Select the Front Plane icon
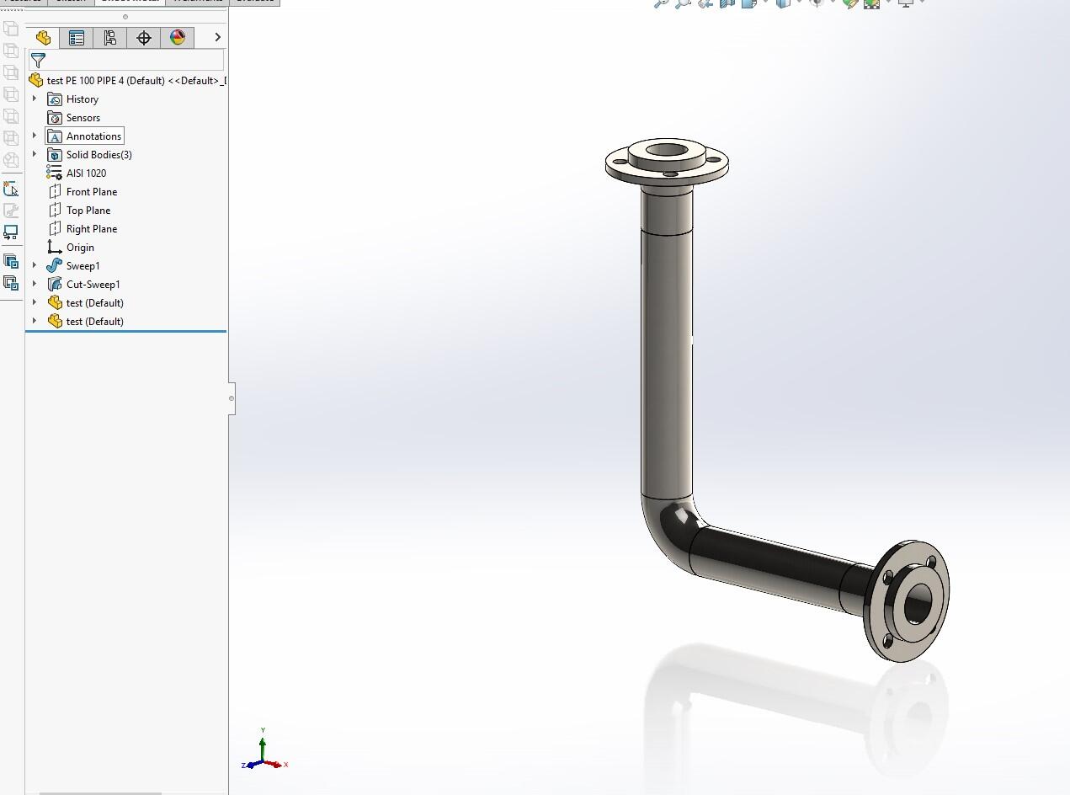The image size is (1070, 795). (55, 192)
